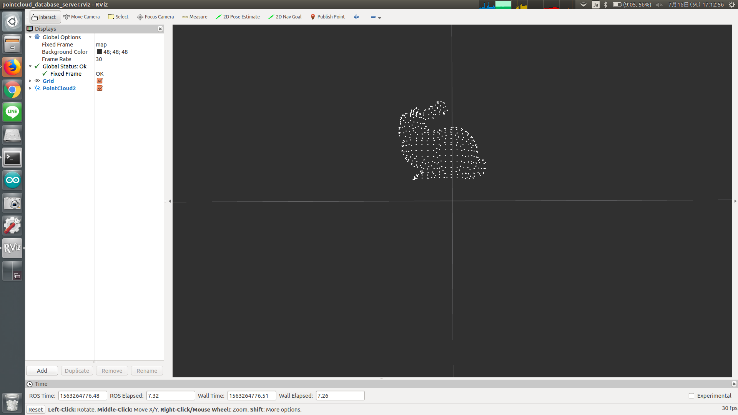
Task: Uncheck the Grid display checkbox
Action: [100, 81]
